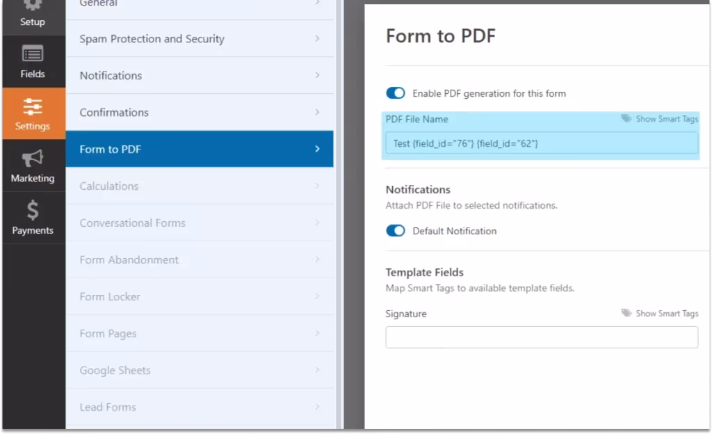The height and width of the screenshot is (434, 712).
Task: Open the Calculations settings item
Action: [199, 186]
